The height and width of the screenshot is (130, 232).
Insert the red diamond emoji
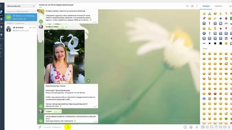(x=226, y=18)
